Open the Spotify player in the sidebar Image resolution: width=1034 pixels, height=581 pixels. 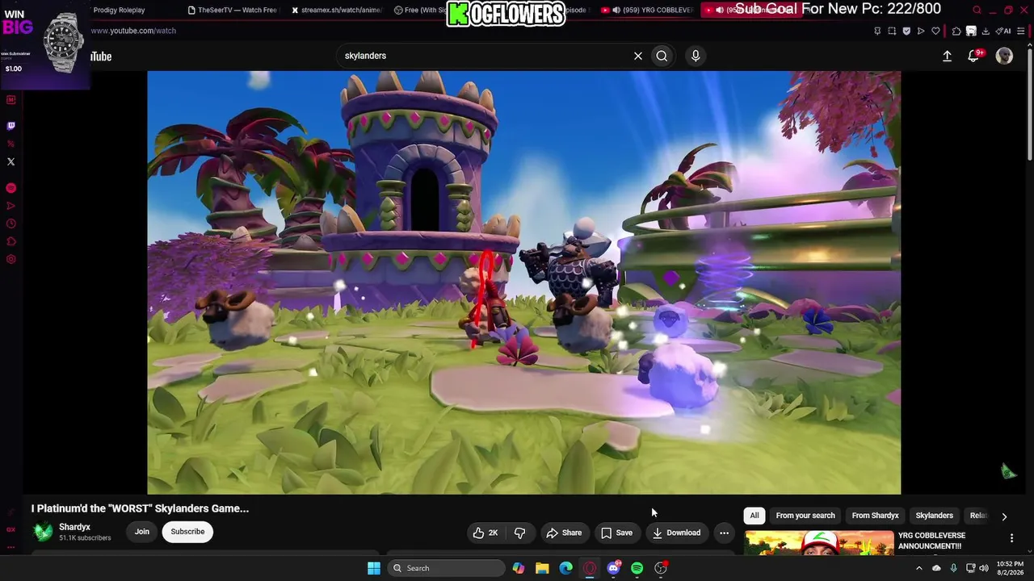point(11,188)
